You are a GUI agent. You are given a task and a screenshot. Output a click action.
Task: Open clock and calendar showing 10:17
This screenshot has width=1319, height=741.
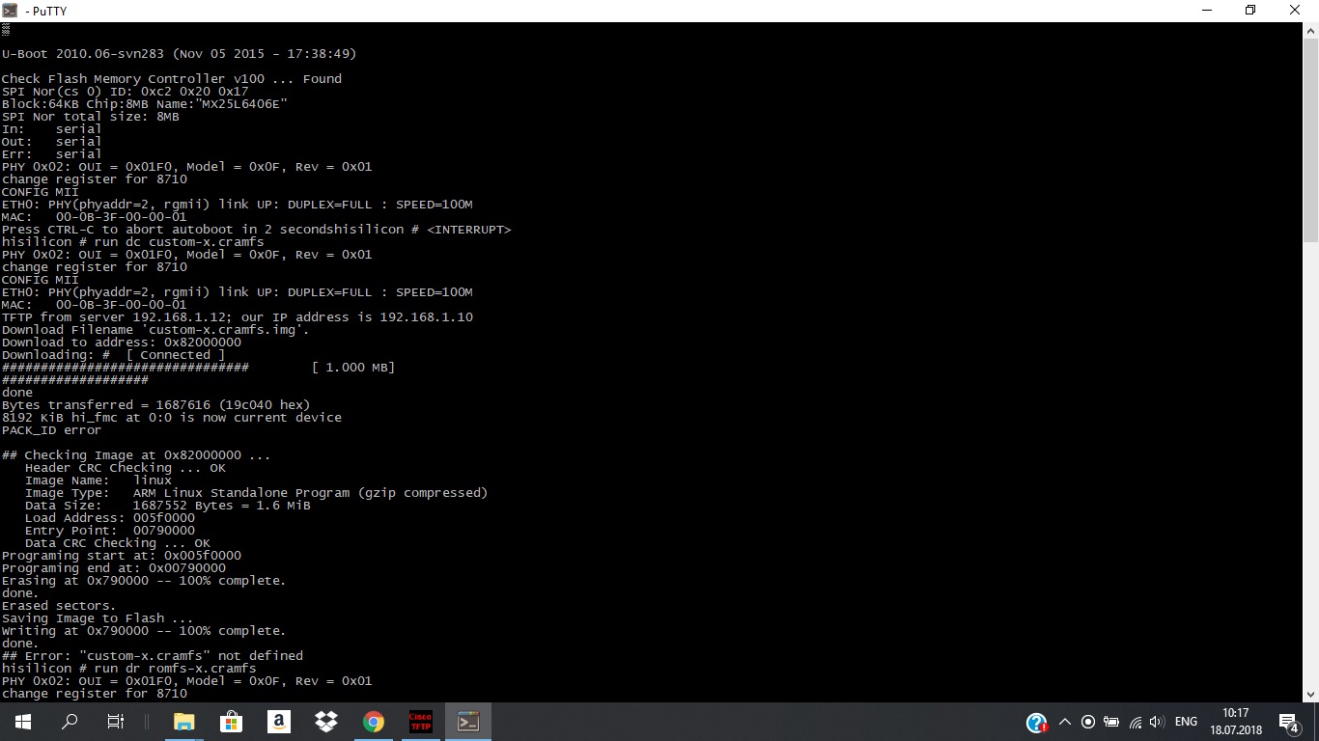(1235, 722)
